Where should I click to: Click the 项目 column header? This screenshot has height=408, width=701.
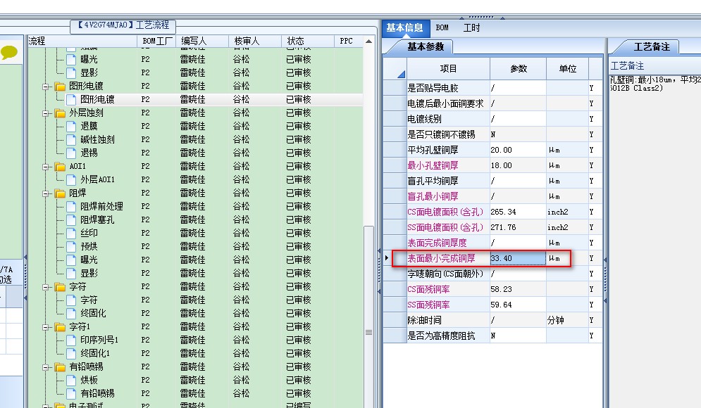[448, 69]
